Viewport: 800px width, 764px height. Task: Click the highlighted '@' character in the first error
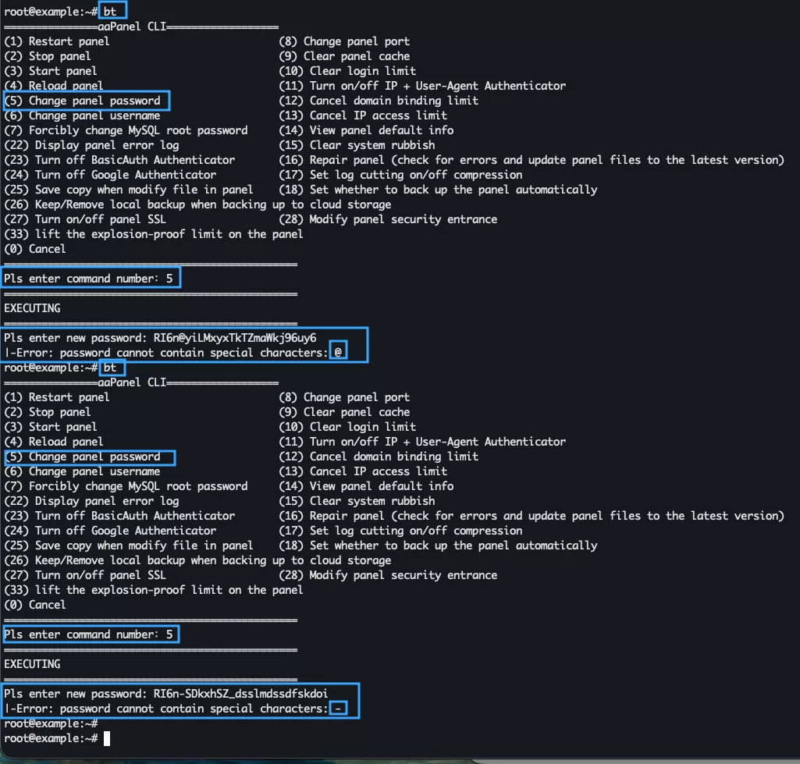coord(338,353)
